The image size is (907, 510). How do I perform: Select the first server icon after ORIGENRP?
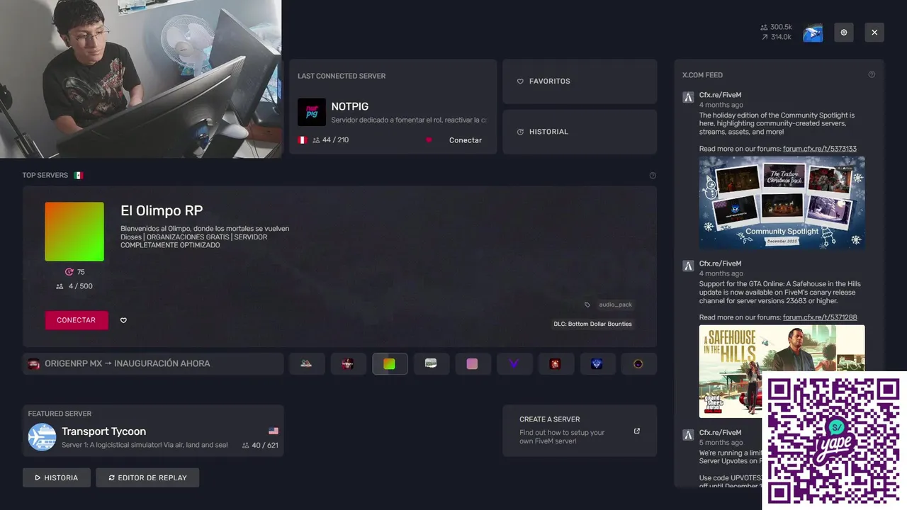click(x=306, y=364)
